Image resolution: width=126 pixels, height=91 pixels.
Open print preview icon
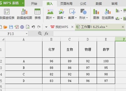[28, 27]
